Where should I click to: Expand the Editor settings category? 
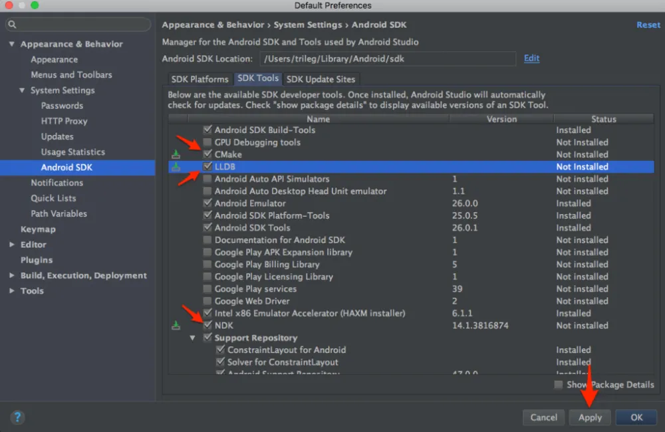(x=11, y=245)
